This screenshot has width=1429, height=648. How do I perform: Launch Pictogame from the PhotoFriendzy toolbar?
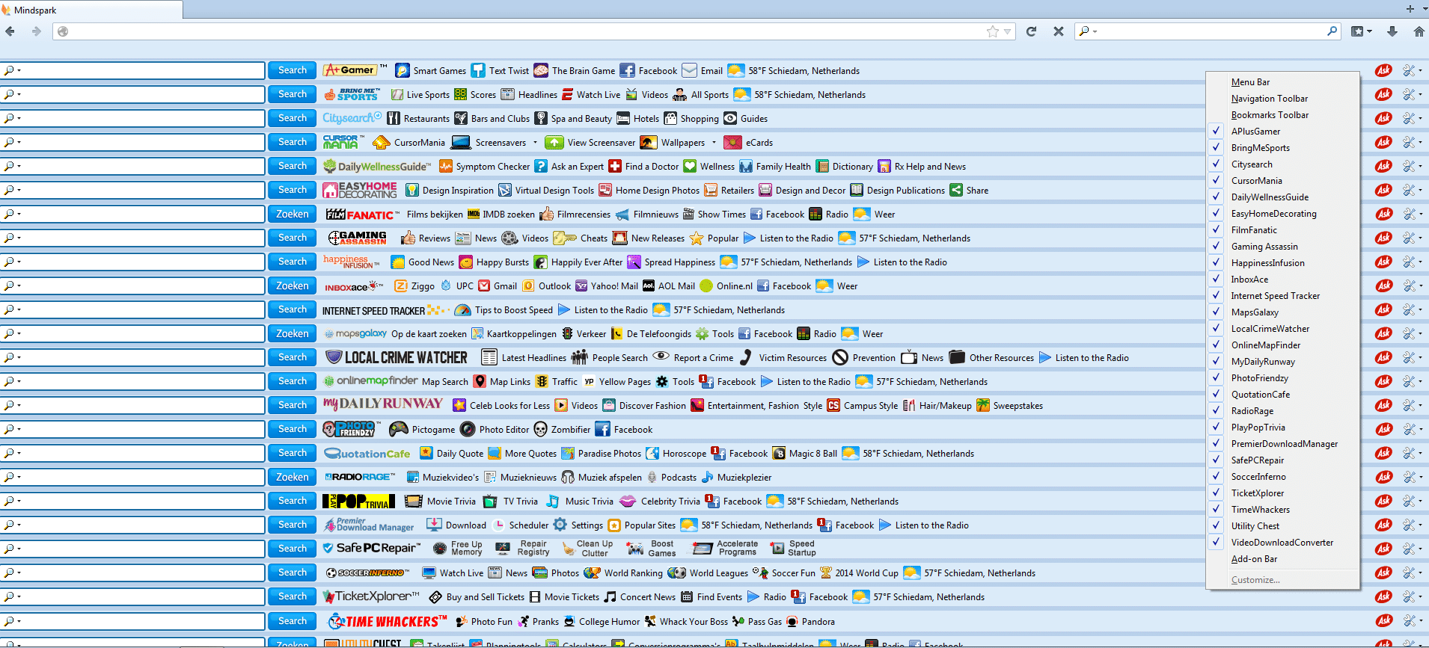point(422,430)
